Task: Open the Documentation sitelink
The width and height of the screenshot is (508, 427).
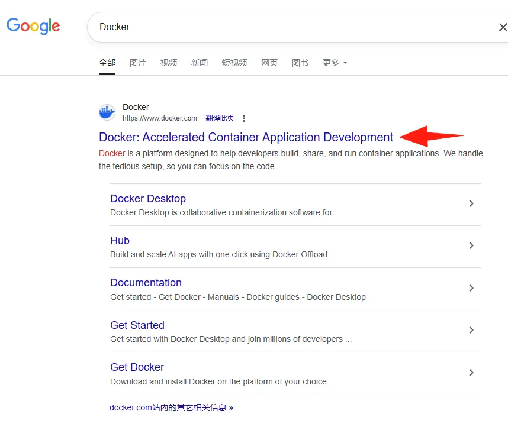Action: pyautogui.click(x=146, y=283)
